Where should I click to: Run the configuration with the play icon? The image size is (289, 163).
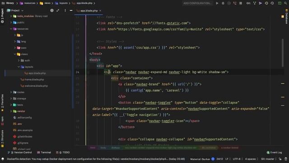click(217, 3)
